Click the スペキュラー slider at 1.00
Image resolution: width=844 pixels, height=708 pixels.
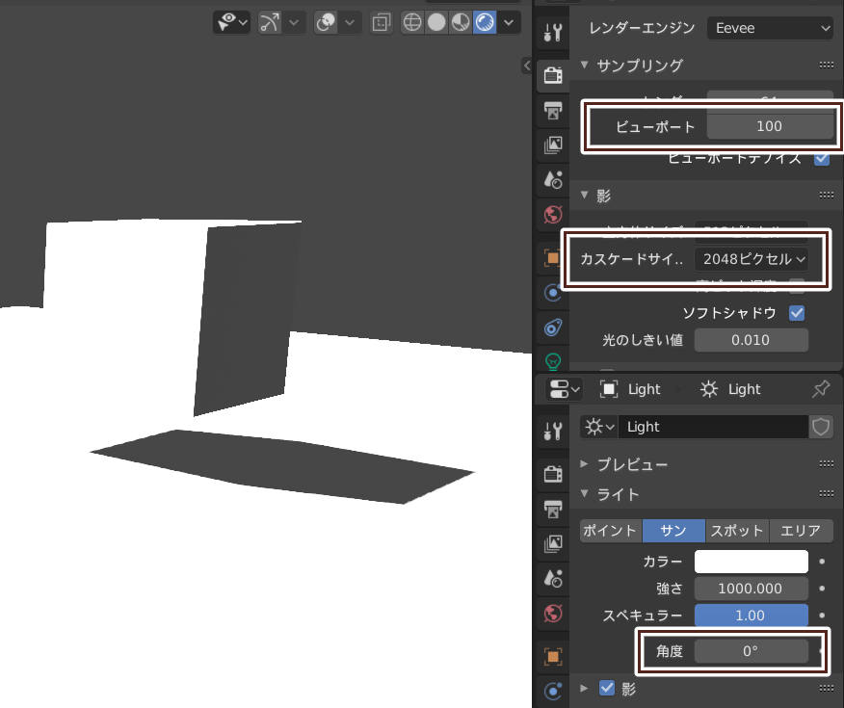point(752,616)
